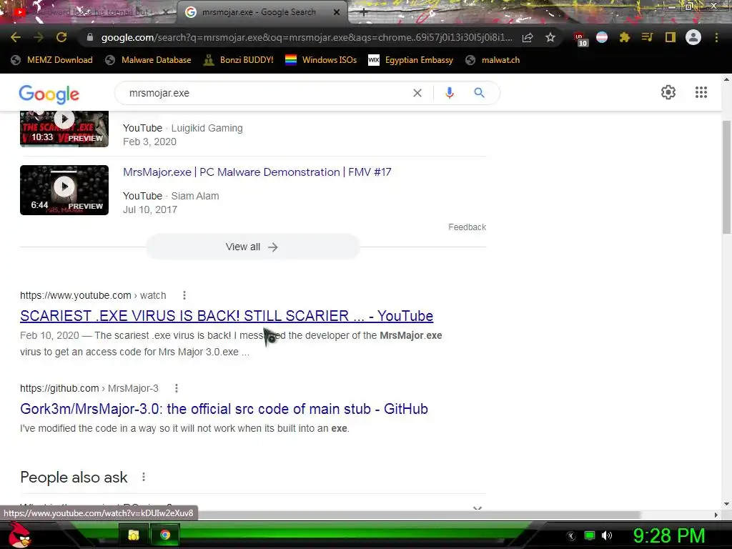Reload the current page
The width and height of the screenshot is (732, 549).
point(61,37)
